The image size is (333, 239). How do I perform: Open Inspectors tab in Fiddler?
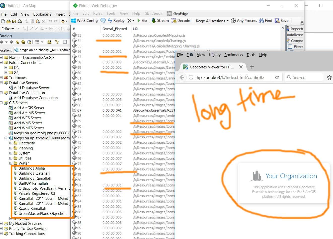pyautogui.click(x=295, y=29)
